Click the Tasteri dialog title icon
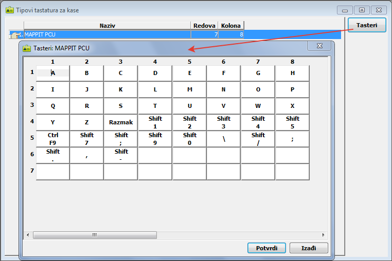Image resolution: width=392 pixels, height=261 pixels. click(x=27, y=48)
